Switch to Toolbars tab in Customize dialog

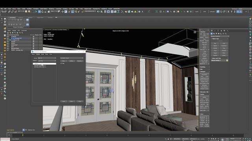point(38,54)
